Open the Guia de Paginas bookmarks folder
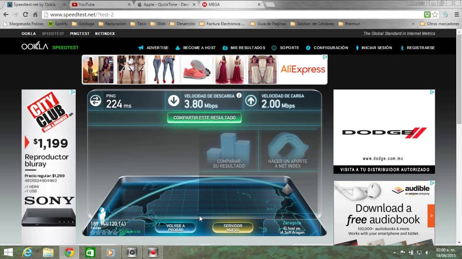Screen dimensions: 462x259 click(x=269, y=24)
